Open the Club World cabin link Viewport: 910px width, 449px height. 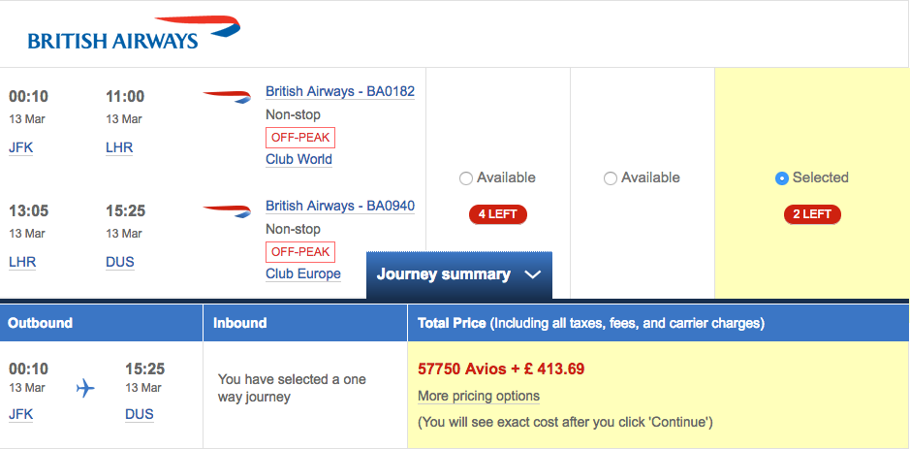coord(298,159)
